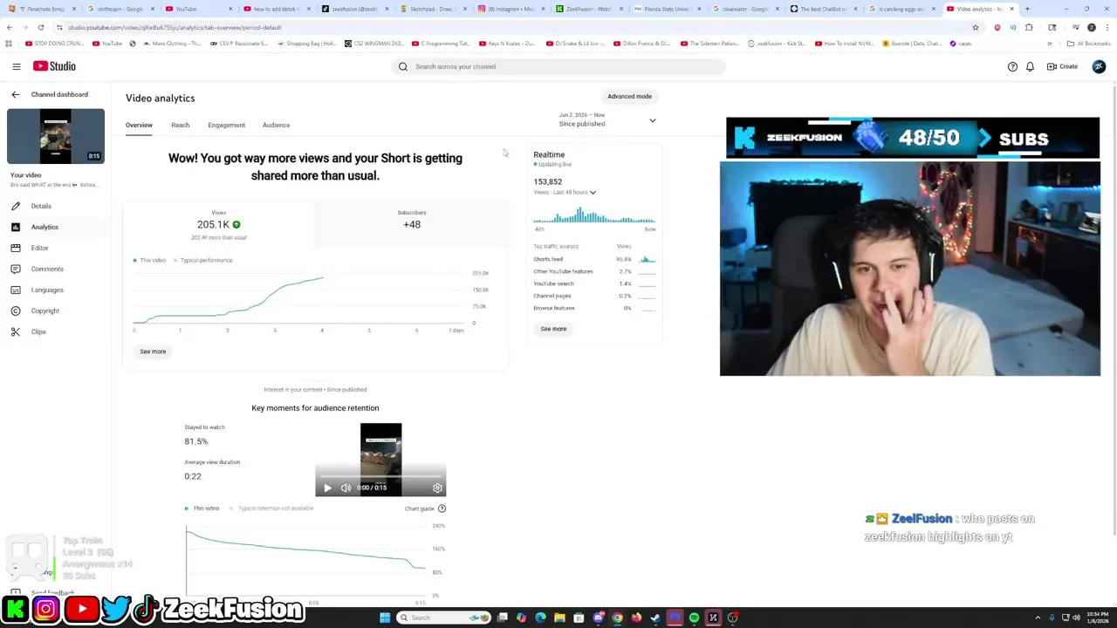Bookmark this page with the star icon
Viewport: 1117px width, 628px height.
pos(976,27)
